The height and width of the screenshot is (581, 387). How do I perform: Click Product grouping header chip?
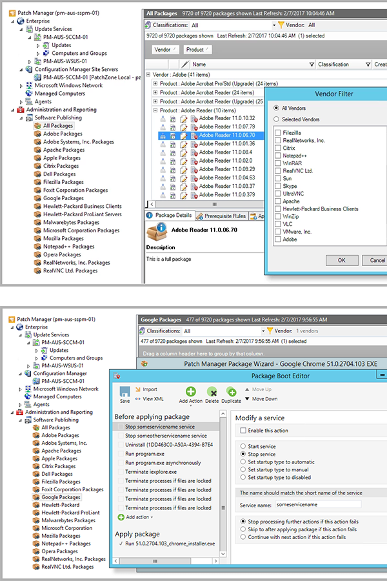pos(197,50)
